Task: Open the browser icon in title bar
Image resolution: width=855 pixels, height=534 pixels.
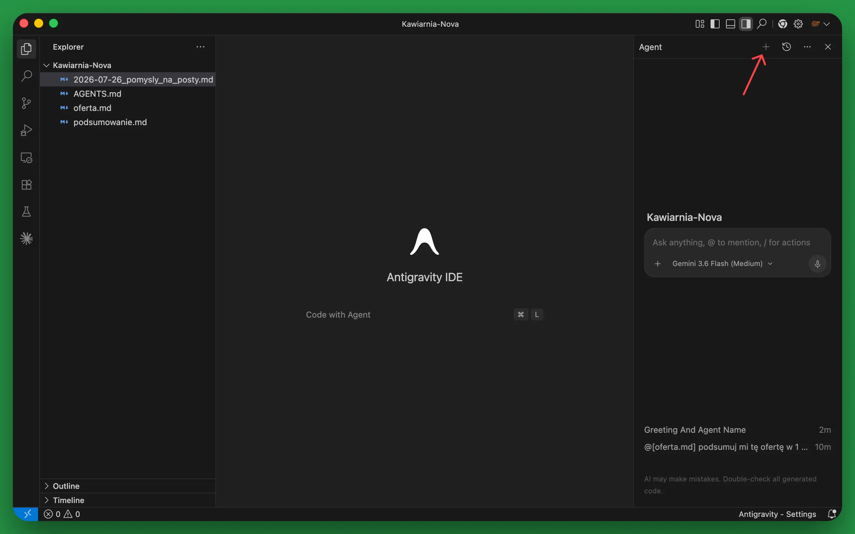Action: [783, 24]
